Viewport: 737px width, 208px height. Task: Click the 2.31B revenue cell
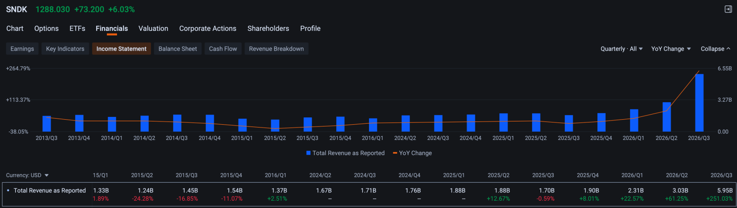click(636, 191)
